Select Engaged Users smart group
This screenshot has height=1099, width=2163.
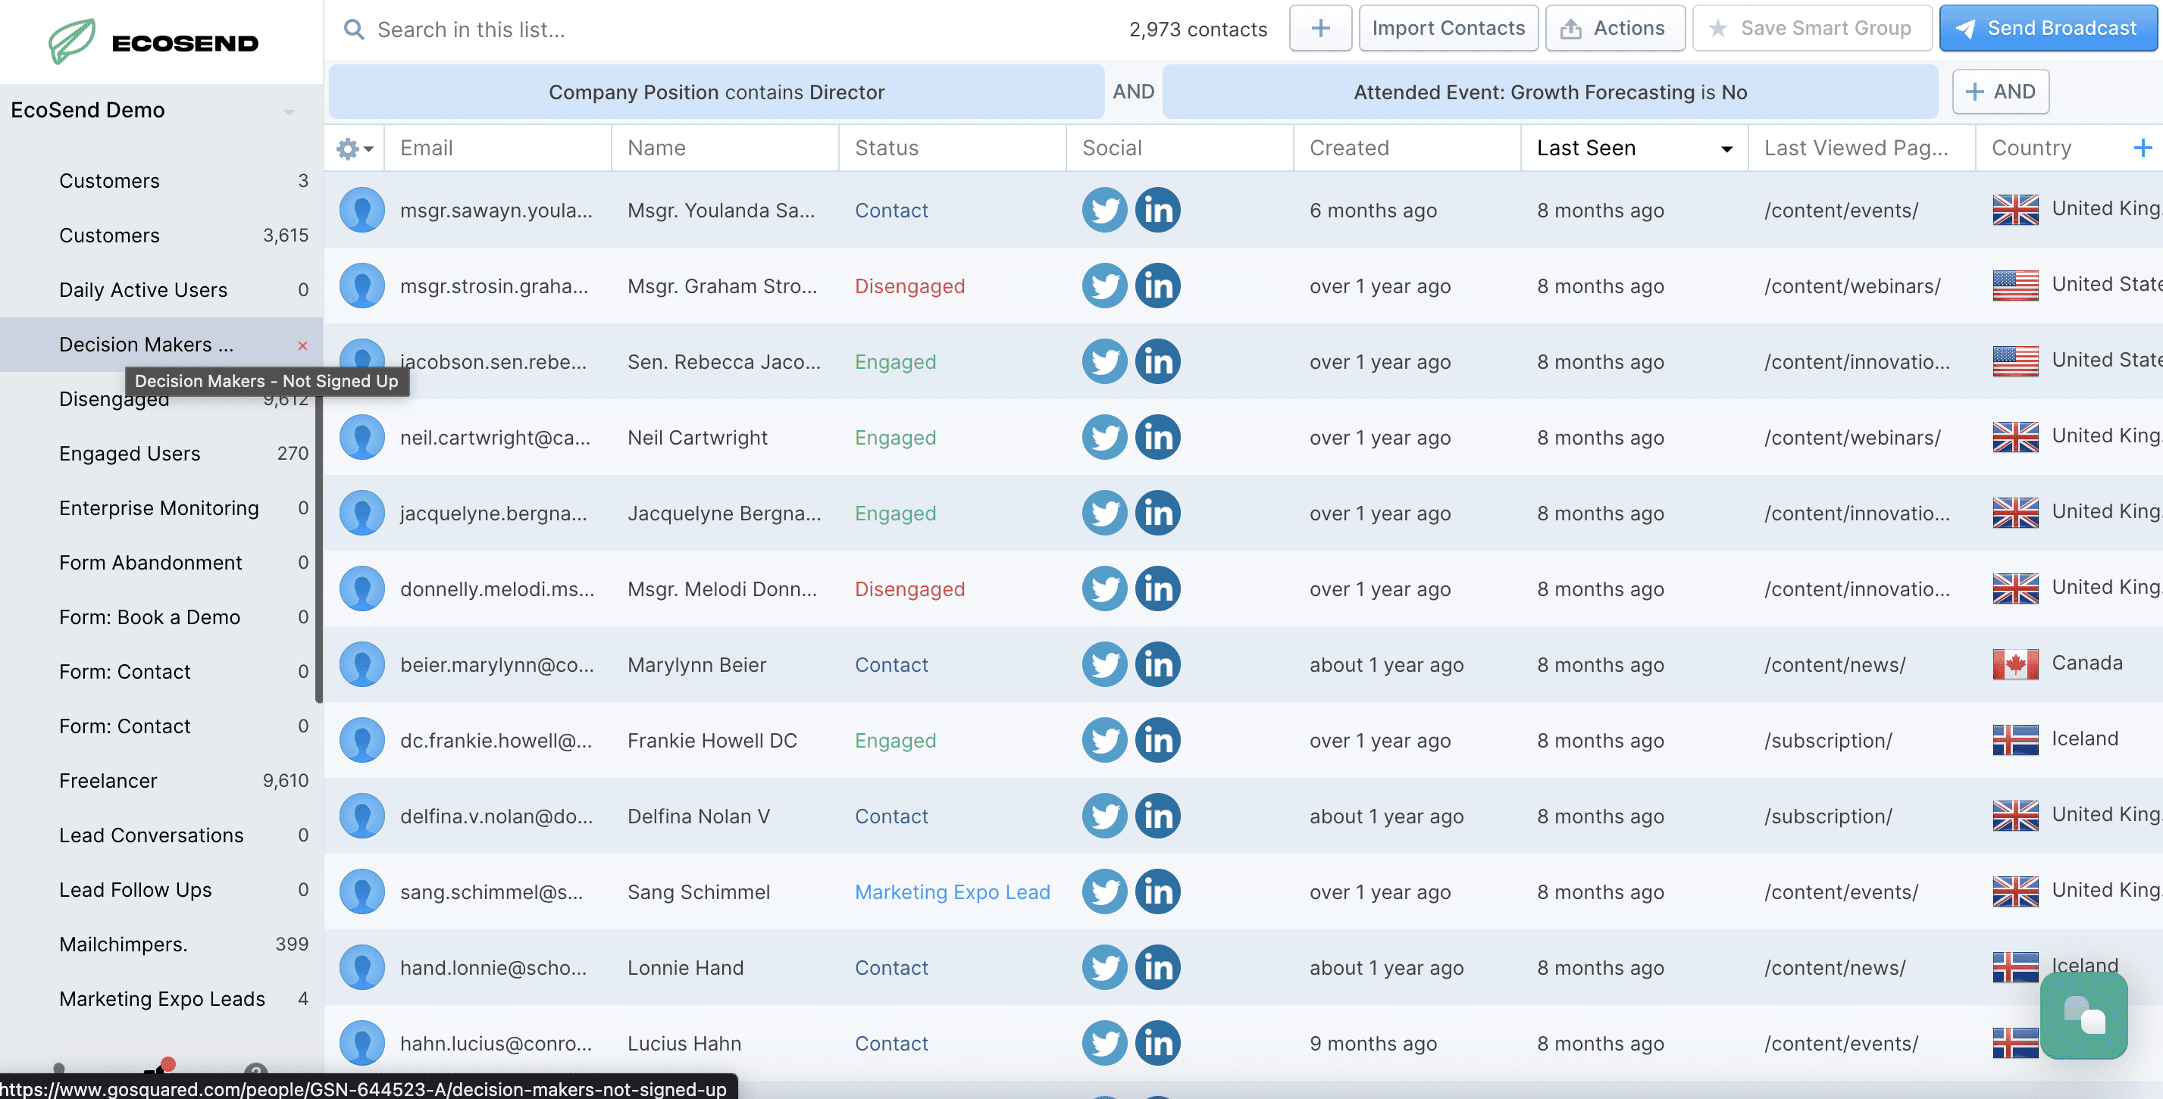click(x=130, y=454)
